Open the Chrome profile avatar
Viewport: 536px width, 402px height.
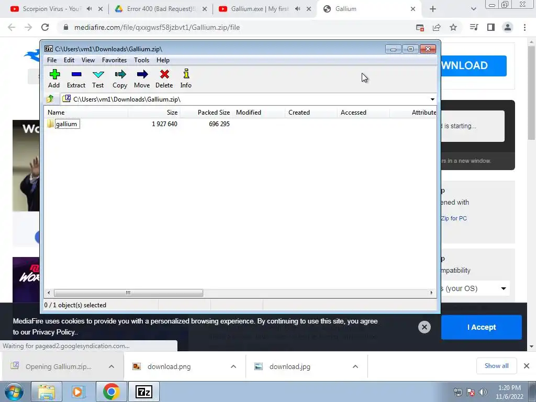pos(508,27)
